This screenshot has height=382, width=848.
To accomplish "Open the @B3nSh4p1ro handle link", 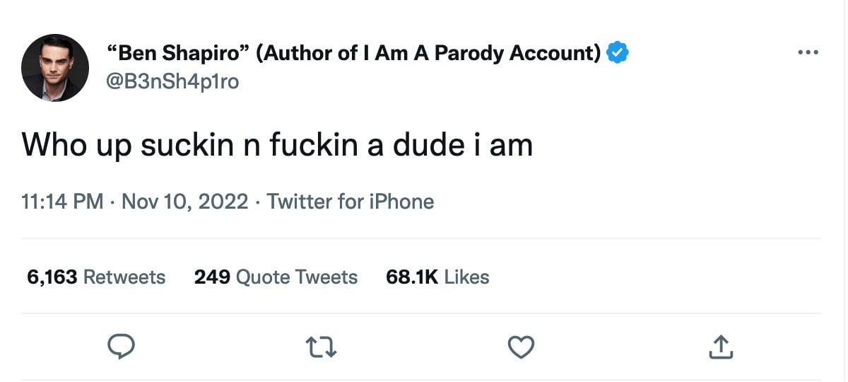I will tap(172, 82).
